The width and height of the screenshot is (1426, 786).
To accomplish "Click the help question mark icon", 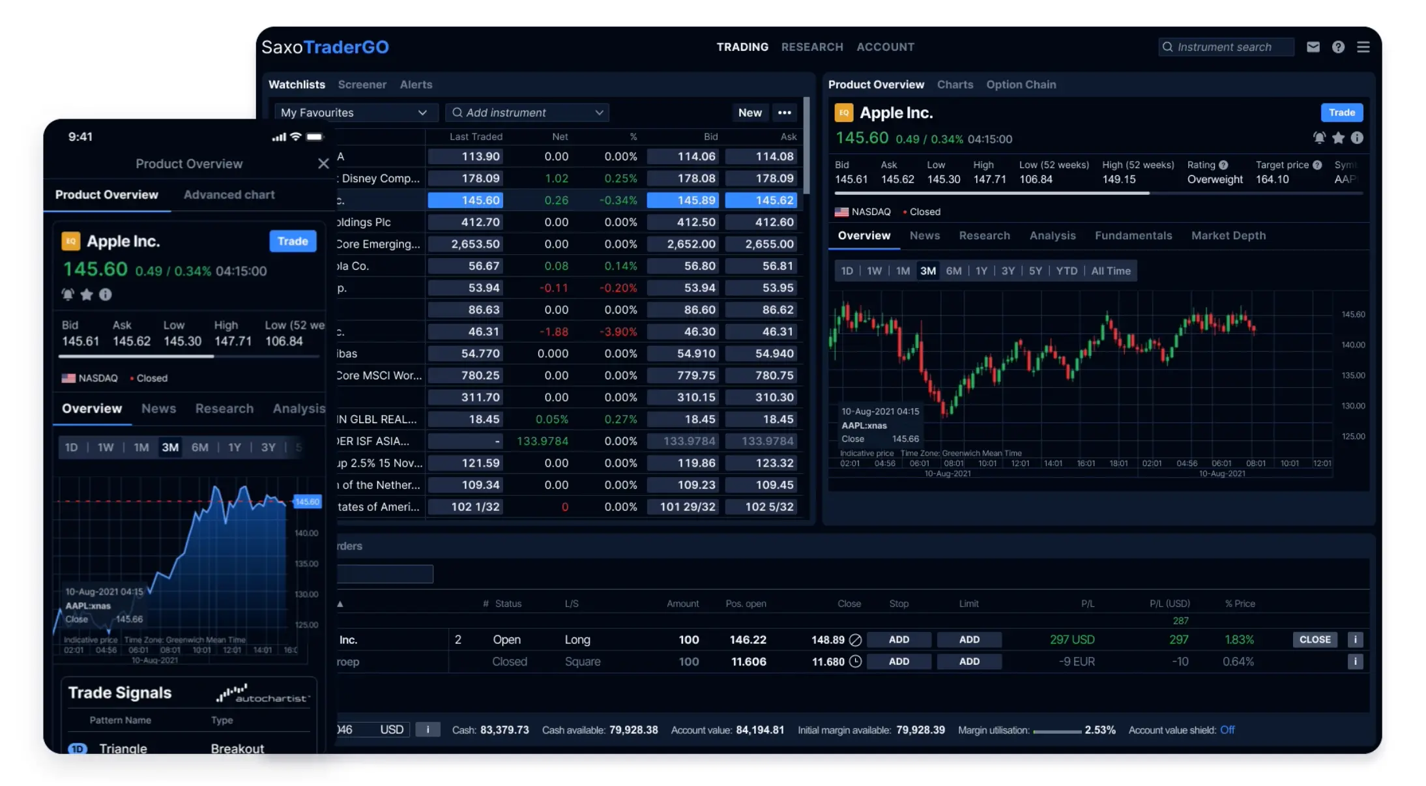I will pos(1339,46).
